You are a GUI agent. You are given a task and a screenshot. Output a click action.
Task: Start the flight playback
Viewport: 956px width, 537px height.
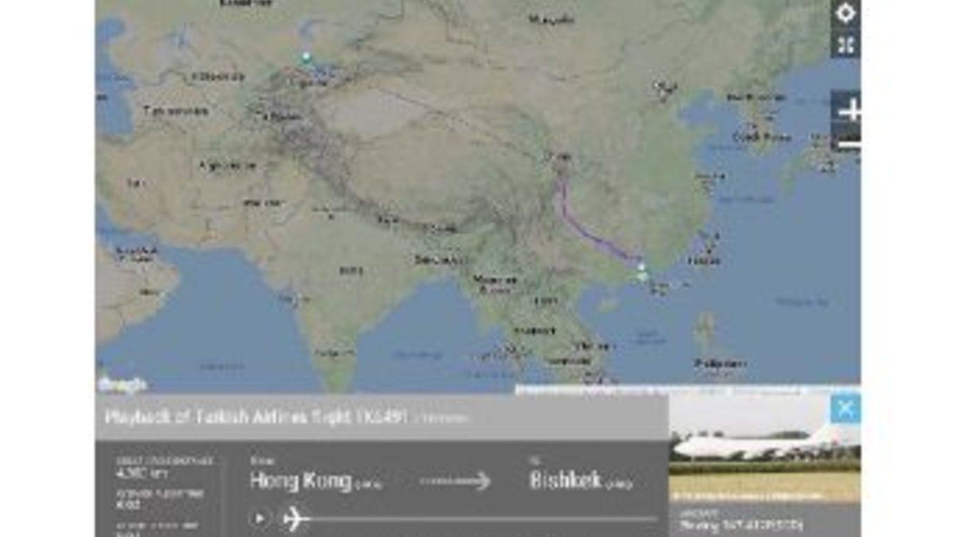[x=260, y=519]
